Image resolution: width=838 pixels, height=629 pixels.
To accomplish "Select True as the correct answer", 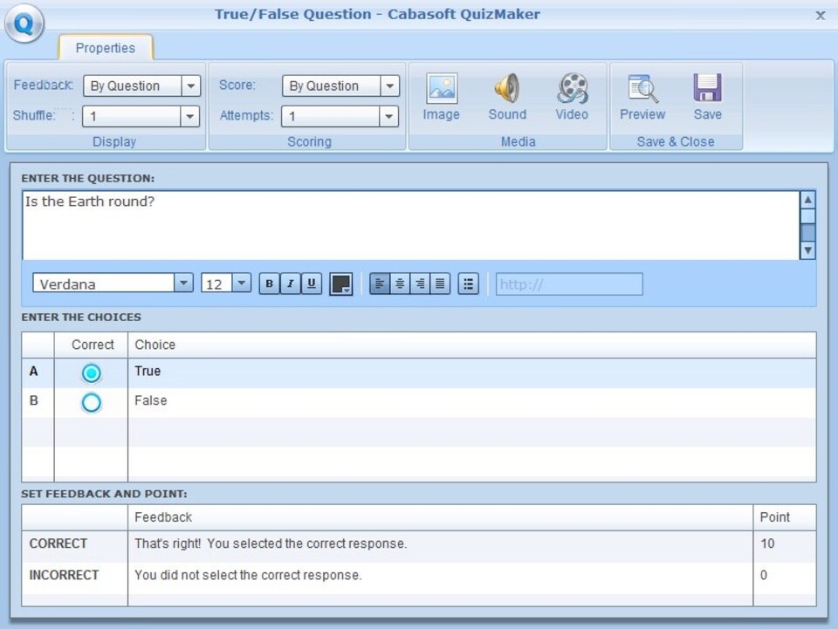I will pos(91,372).
